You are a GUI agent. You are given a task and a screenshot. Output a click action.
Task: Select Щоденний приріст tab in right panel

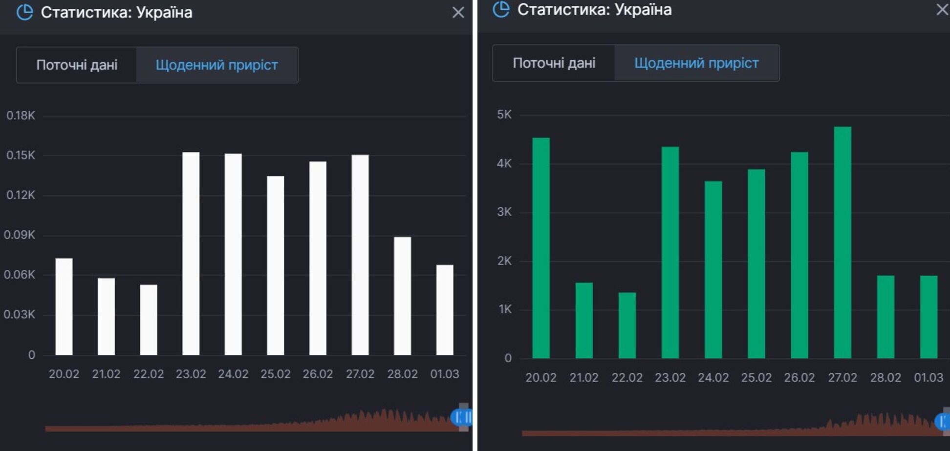(696, 63)
